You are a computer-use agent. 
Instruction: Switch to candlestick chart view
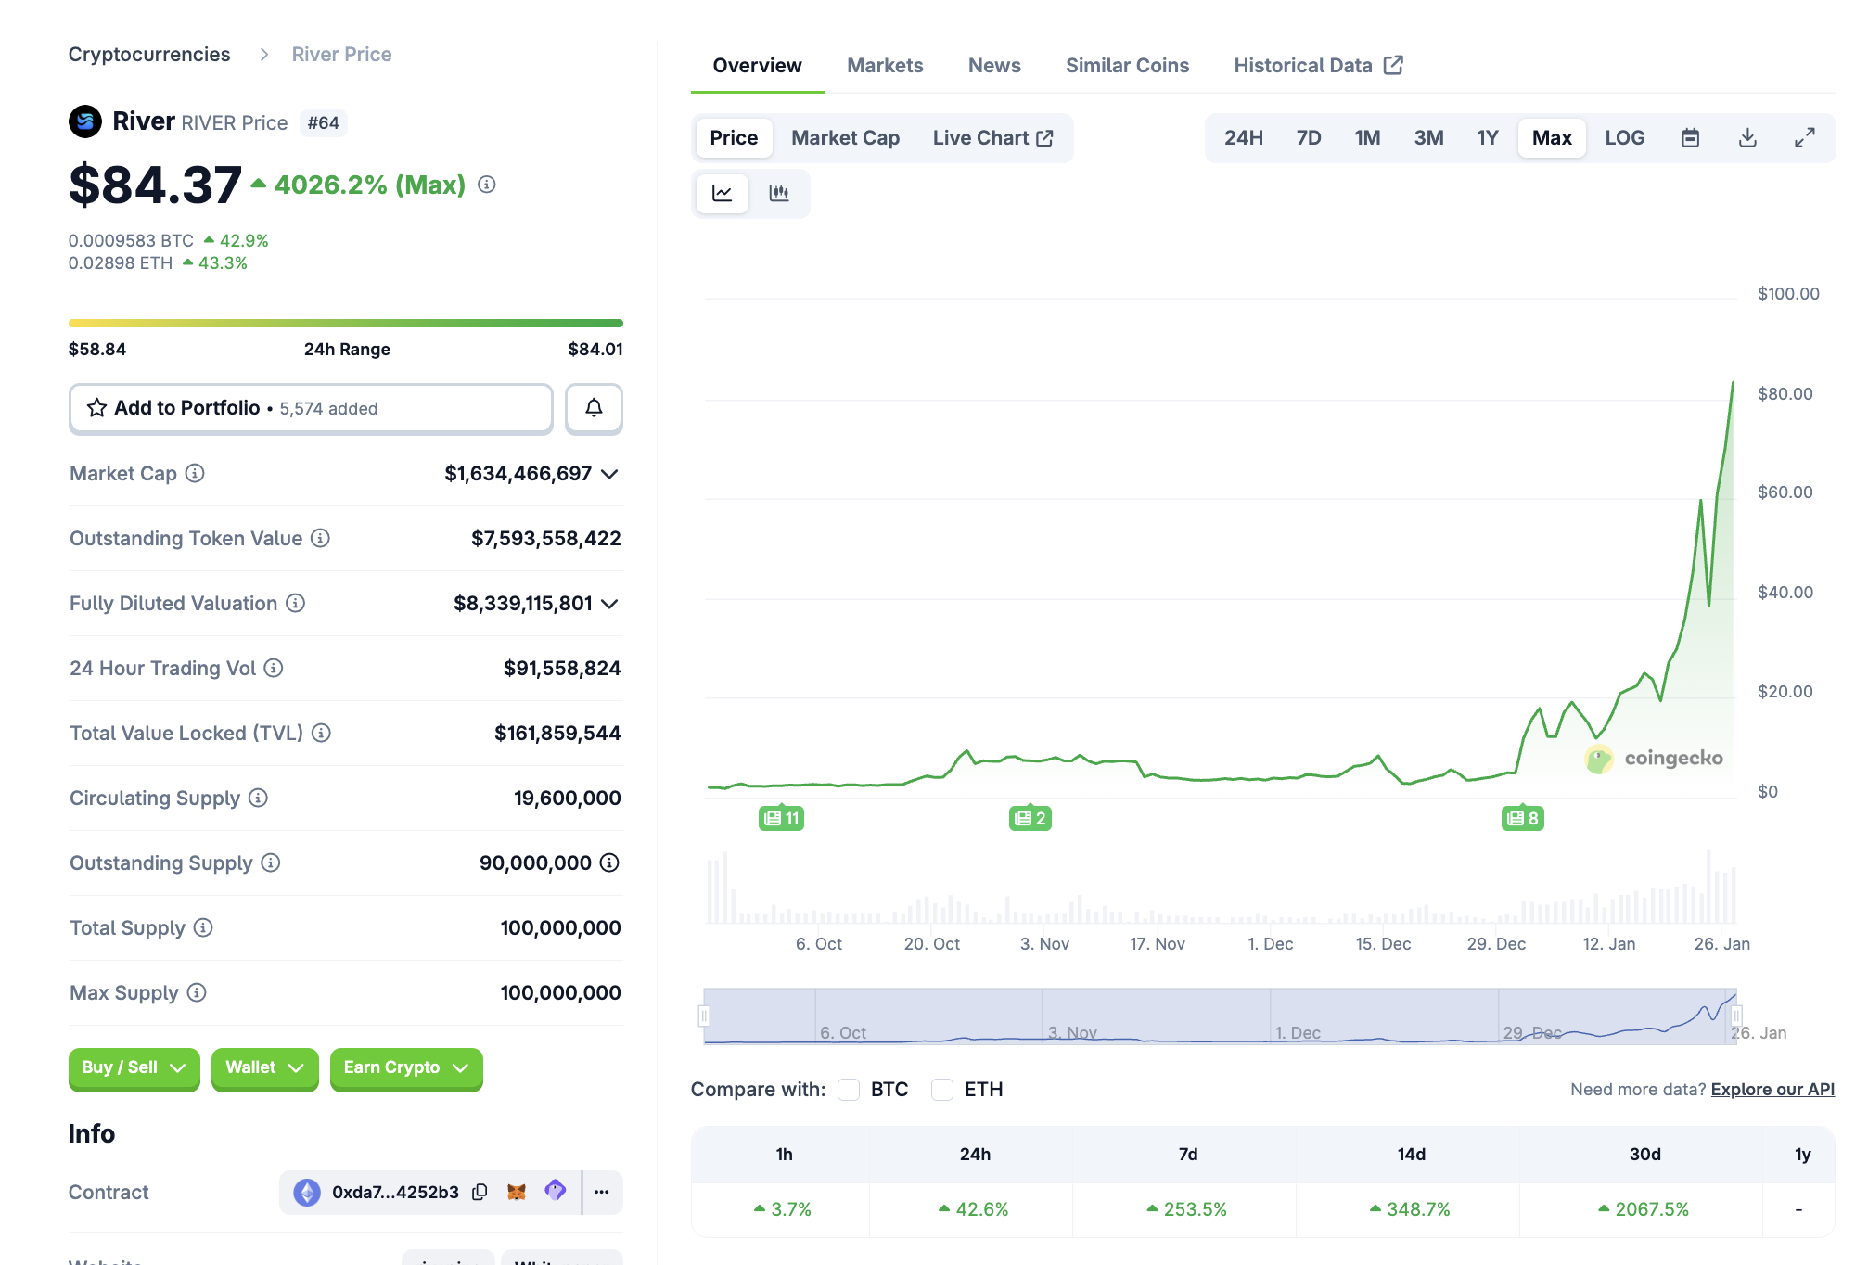[779, 193]
